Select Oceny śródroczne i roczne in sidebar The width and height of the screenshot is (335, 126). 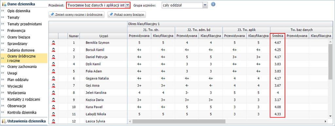(24, 58)
